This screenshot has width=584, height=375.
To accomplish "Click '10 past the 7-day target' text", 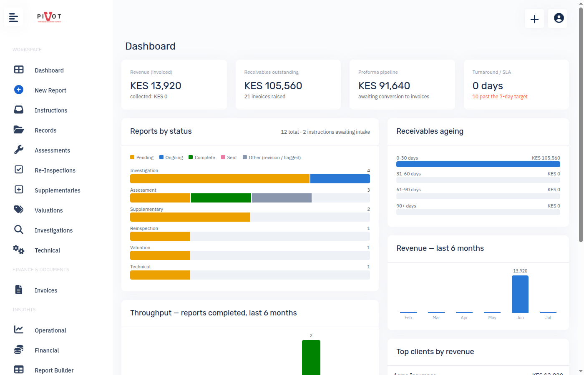I will click(x=500, y=97).
